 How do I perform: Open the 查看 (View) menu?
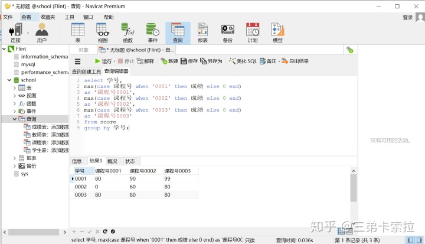27,17
